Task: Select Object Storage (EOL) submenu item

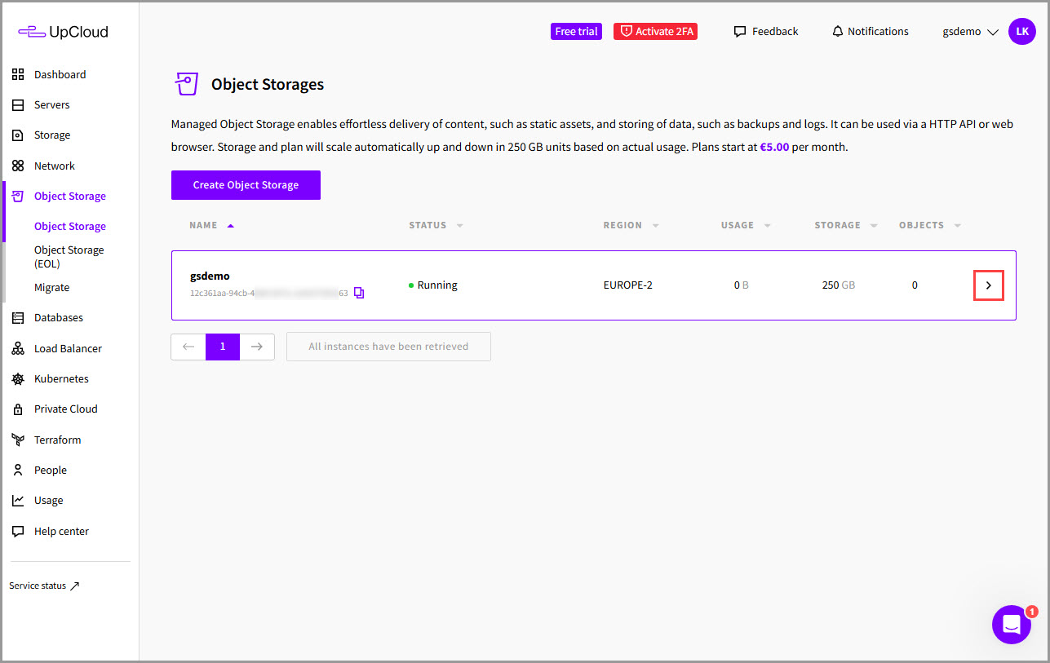Action: coord(69,257)
